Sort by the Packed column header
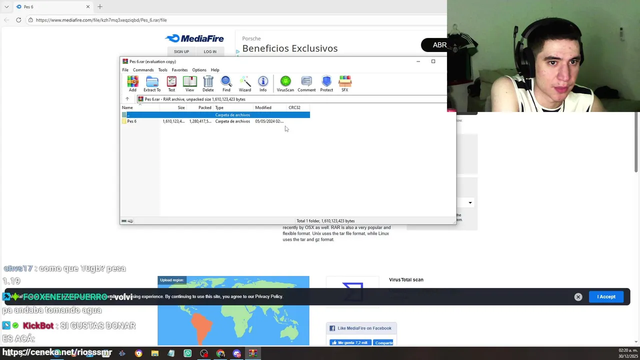Image resolution: width=640 pixels, height=360 pixels. (200, 107)
